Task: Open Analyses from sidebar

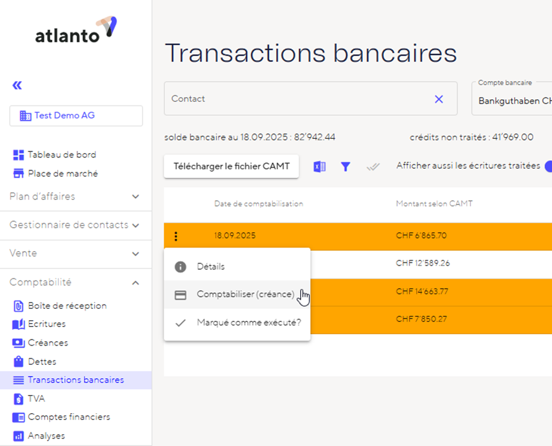Action: [x=46, y=436]
